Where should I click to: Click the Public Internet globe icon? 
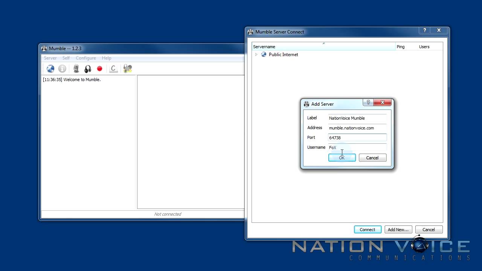click(264, 55)
